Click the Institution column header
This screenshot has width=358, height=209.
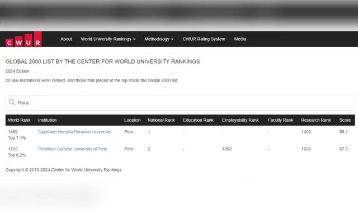(x=47, y=120)
